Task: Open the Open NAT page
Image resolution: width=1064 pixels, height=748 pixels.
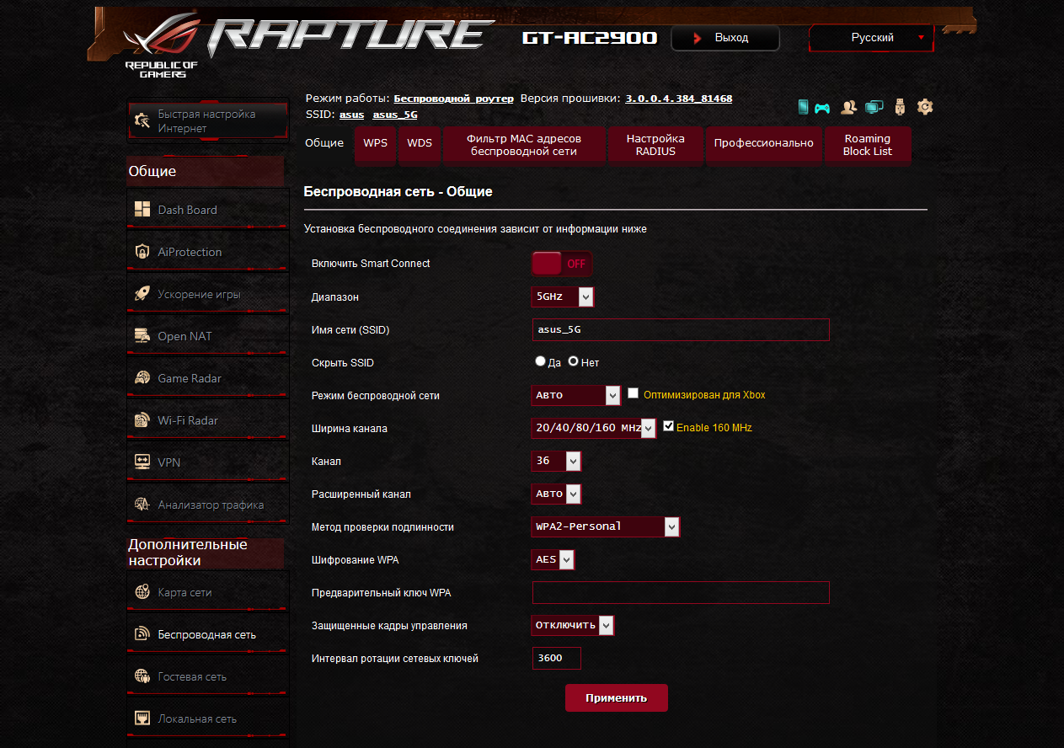Action: 206,337
